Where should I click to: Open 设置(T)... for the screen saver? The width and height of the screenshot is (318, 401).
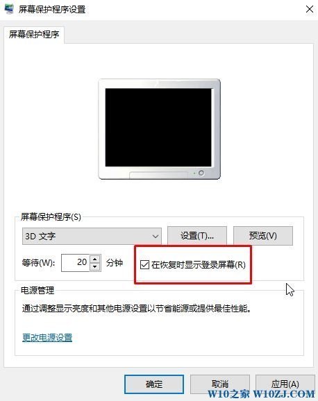[x=197, y=236]
